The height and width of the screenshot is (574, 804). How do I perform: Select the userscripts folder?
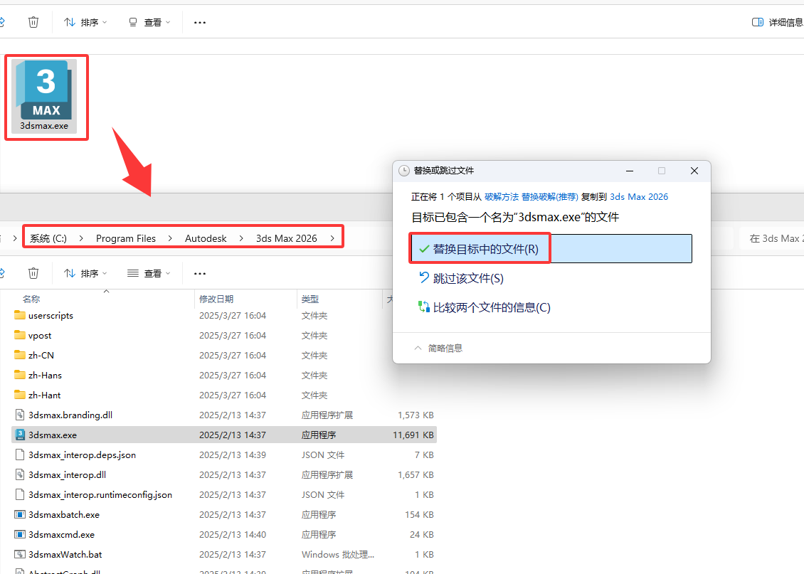51,316
